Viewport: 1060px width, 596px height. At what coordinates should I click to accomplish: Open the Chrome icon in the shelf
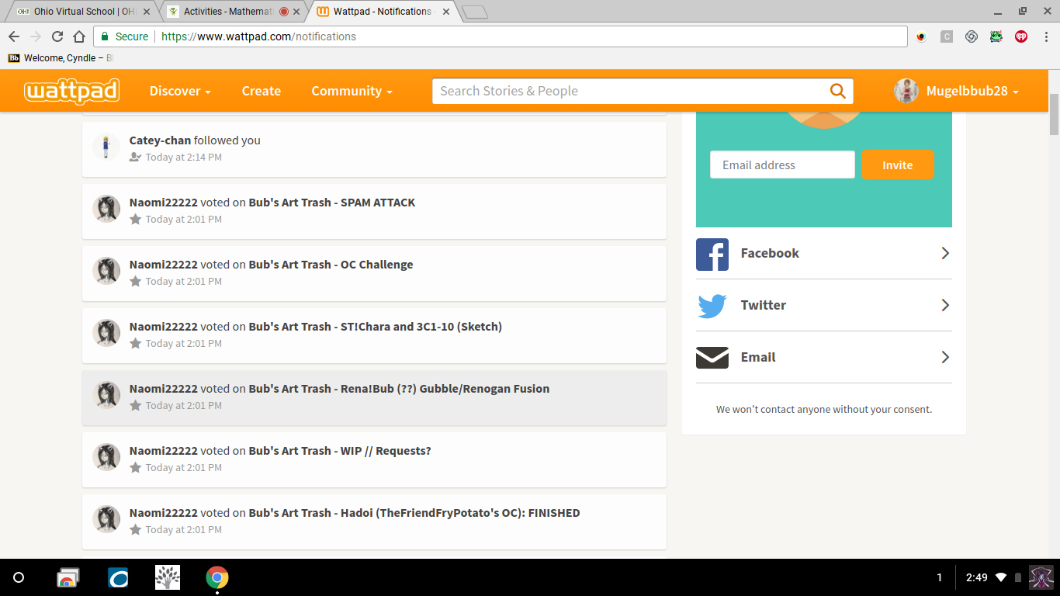(x=217, y=577)
